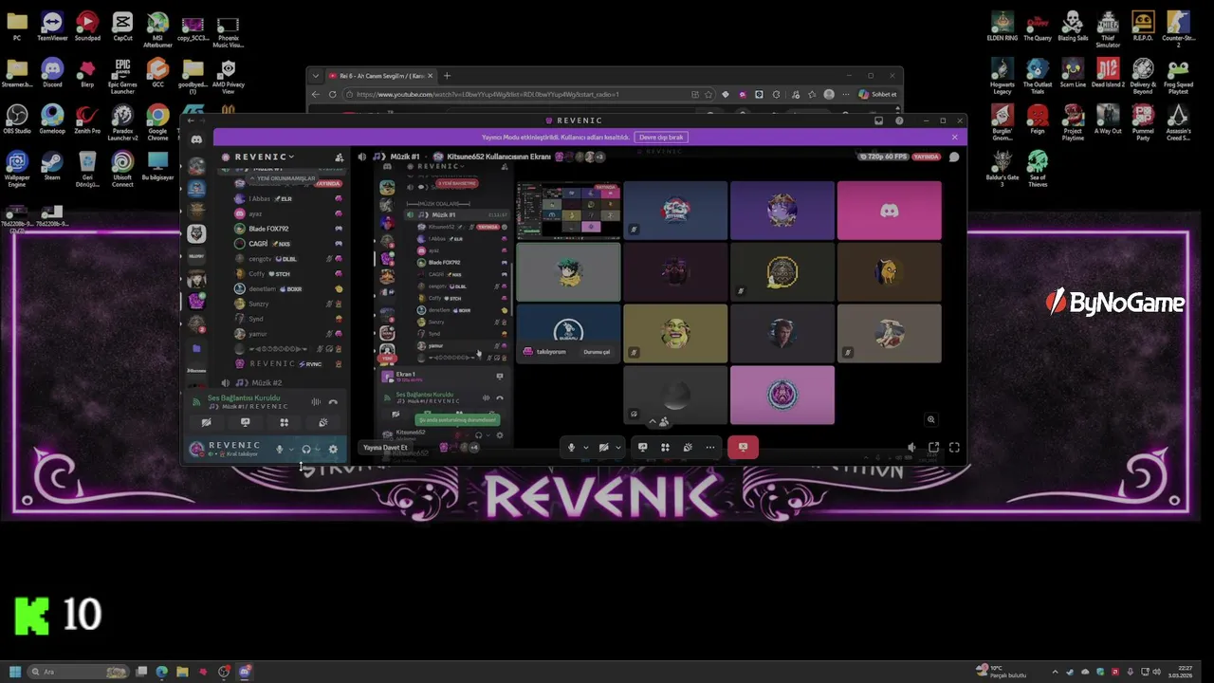Open headphone output options arrow

pos(318,449)
